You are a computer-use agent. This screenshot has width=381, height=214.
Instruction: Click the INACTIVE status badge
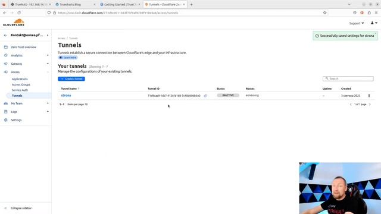pos(228,95)
